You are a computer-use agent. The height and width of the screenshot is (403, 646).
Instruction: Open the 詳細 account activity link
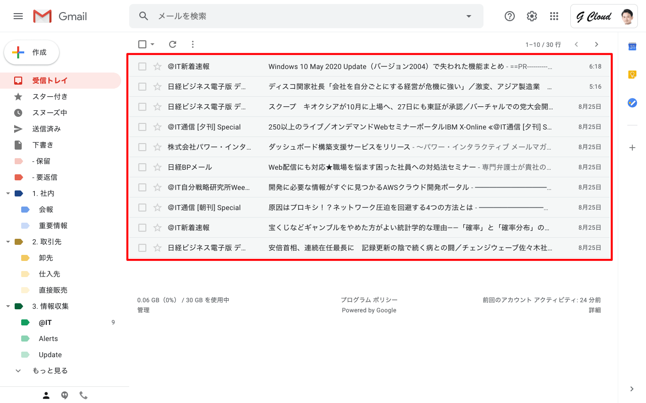pyautogui.click(x=595, y=310)
